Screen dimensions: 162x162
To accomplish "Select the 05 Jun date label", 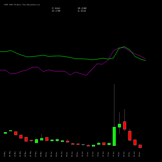I will (67, 154).
